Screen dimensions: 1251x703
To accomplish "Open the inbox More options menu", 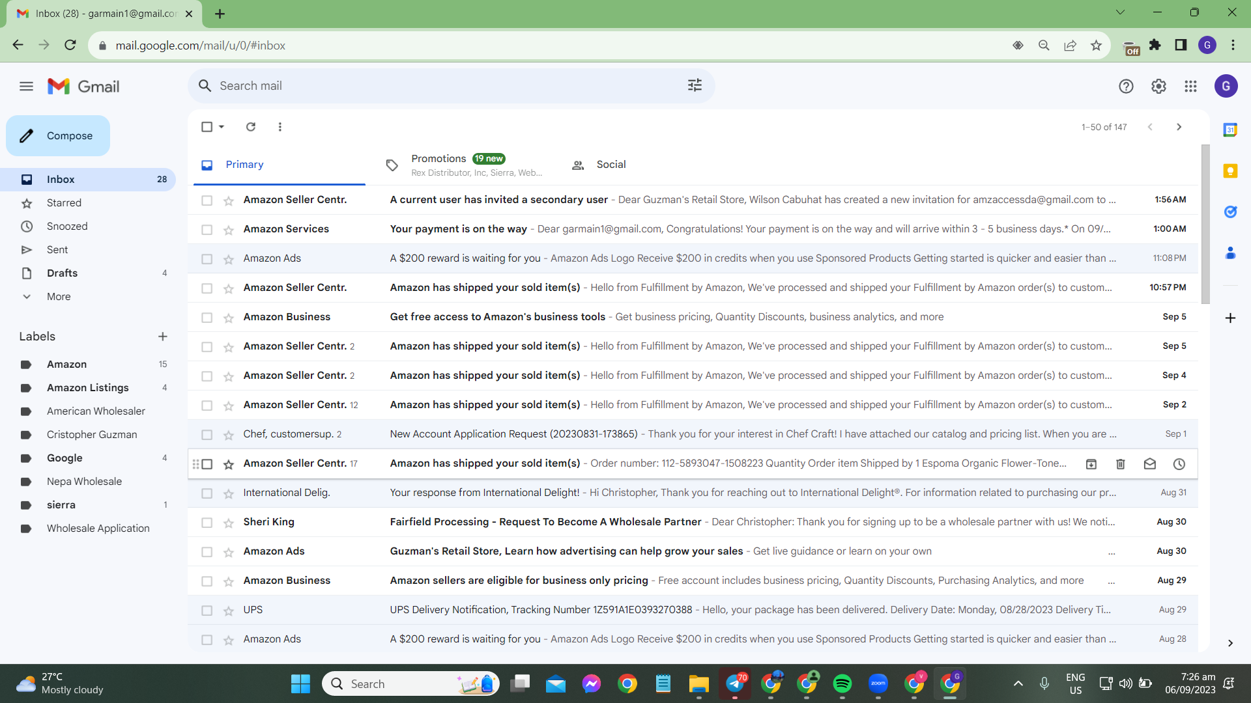I will click(x=280, y=127).
